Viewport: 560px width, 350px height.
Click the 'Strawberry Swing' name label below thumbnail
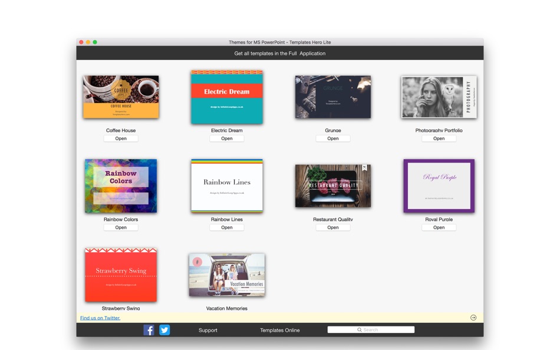(x=121, y=308)
